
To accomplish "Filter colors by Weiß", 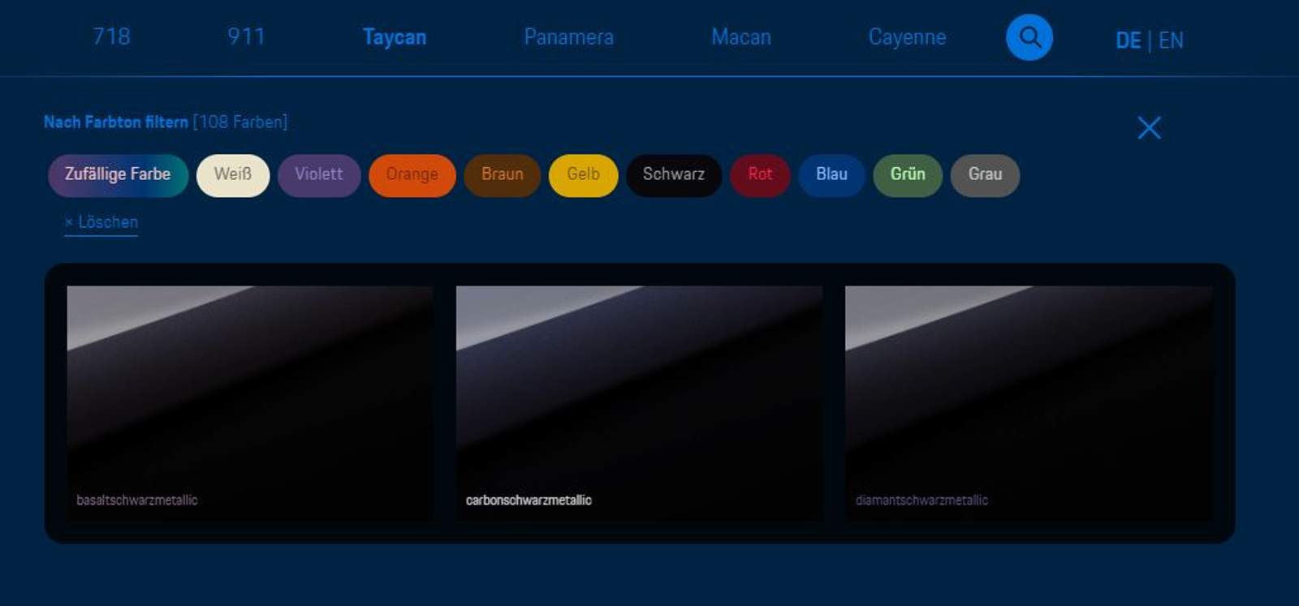I will pyautogui.click(x=233, y=175).
